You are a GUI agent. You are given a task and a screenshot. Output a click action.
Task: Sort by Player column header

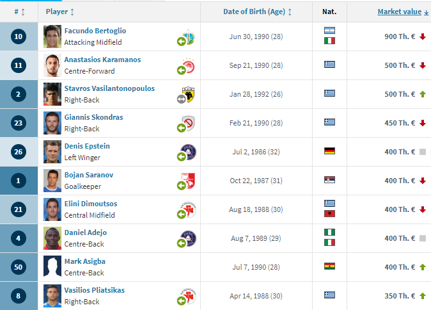coord(60,12)
